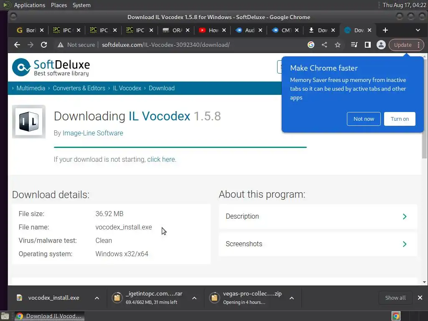Click the Download breadcrumb link

click(x=162, y=88)
